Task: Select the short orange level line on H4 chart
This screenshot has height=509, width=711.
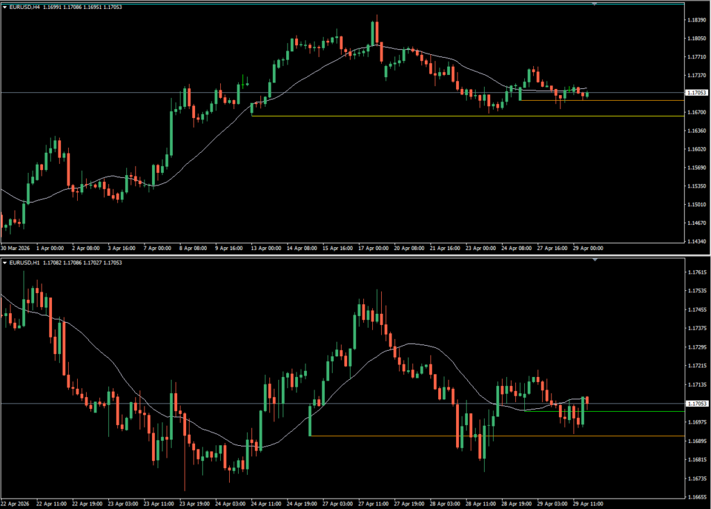Action: [602, 100]
